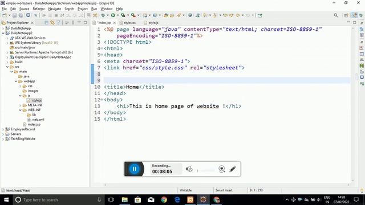Click the Java EE perspective icon
This screenshot has width=365, height=205.
[355, 15]
